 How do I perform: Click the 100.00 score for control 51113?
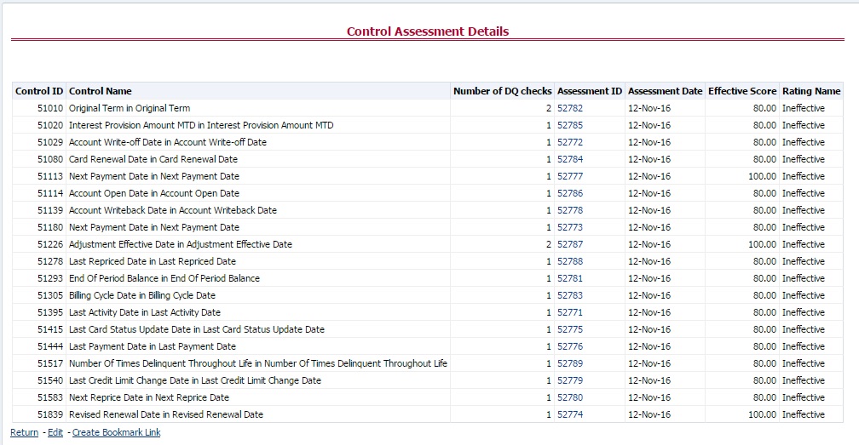(762, 176)
